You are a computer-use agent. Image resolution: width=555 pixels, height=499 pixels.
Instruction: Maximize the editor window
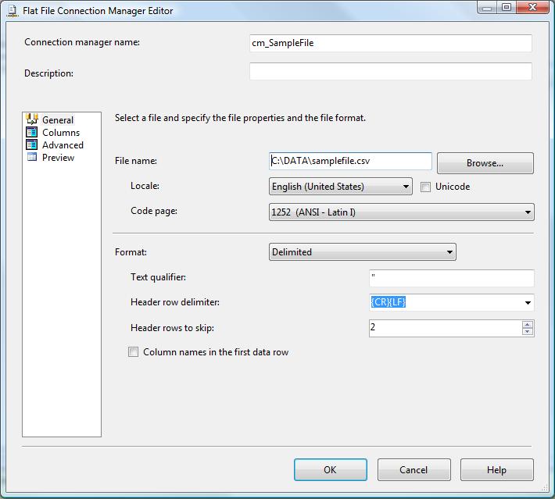(x=507, y=8)
